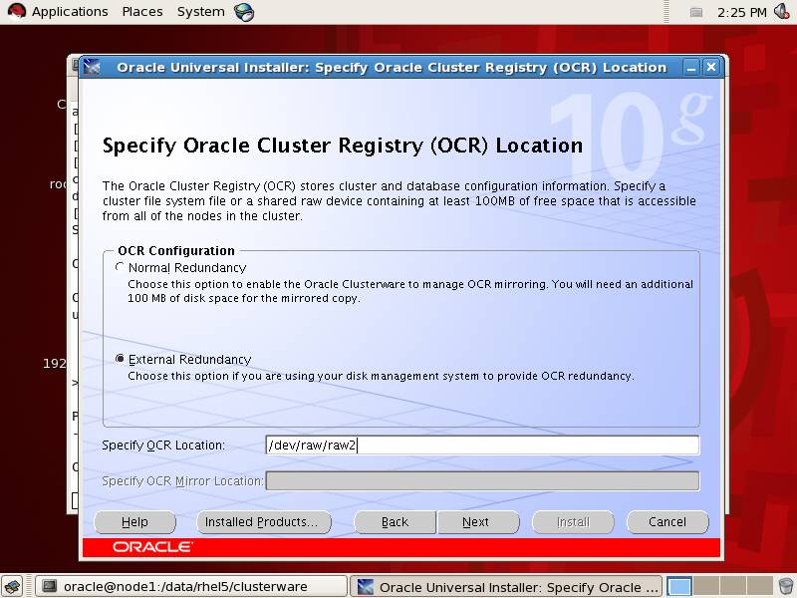797x598 pixels.
Task: Click the notification area icon near the clock
Action: [696, 12]
